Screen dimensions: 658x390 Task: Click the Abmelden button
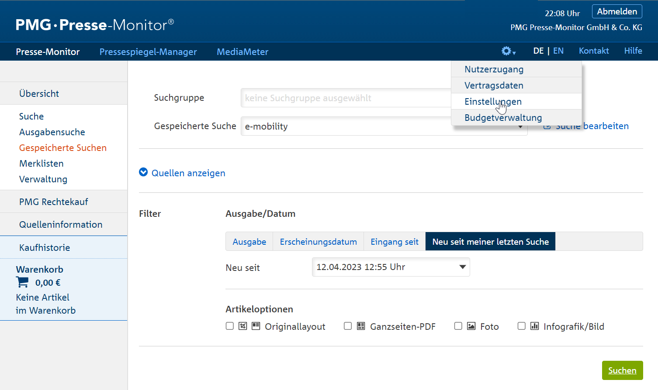(617, 11)
